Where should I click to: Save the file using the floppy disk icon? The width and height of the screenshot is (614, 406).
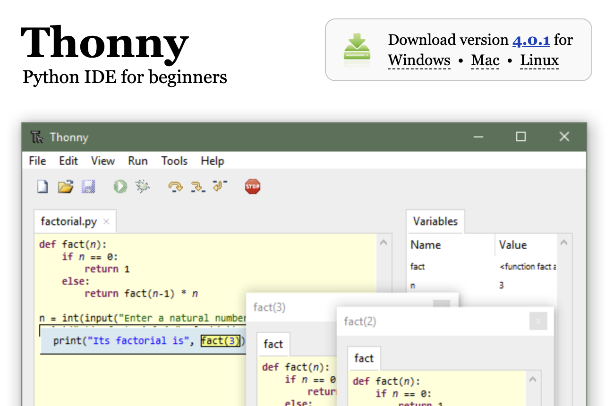coord(88,186)
